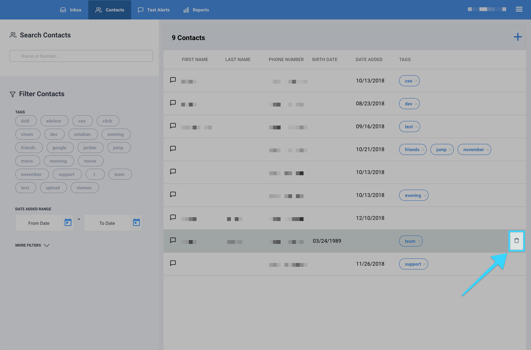
Task: Enable the evening filter tag
Action: [x=116, y=134]
